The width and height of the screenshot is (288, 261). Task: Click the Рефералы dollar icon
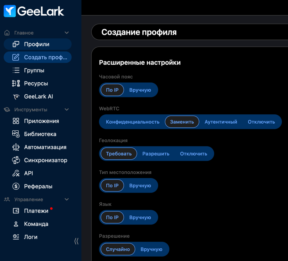click(x=15, y=186)
